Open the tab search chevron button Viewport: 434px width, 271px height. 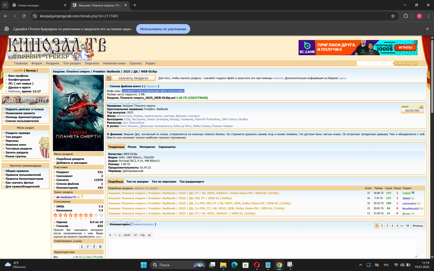point(5,5)
